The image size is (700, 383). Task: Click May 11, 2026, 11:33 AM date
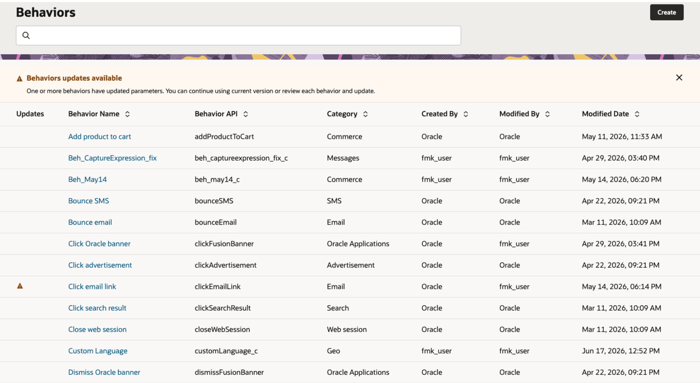[622, 136]
